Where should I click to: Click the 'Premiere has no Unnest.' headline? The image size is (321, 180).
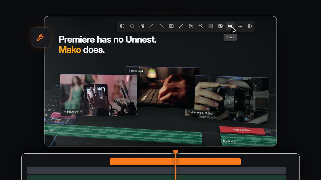click(107, 39)
